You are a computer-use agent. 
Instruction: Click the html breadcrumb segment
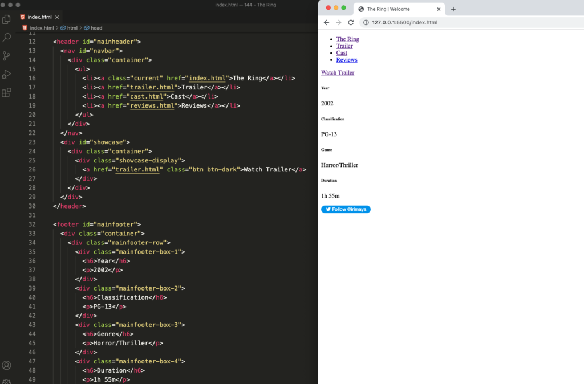coord(72,28)
